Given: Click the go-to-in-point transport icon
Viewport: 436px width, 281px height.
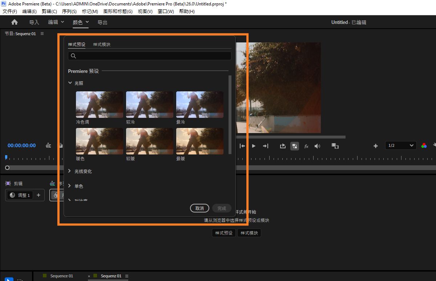Looking at the screenshot, I should (242, 146).
